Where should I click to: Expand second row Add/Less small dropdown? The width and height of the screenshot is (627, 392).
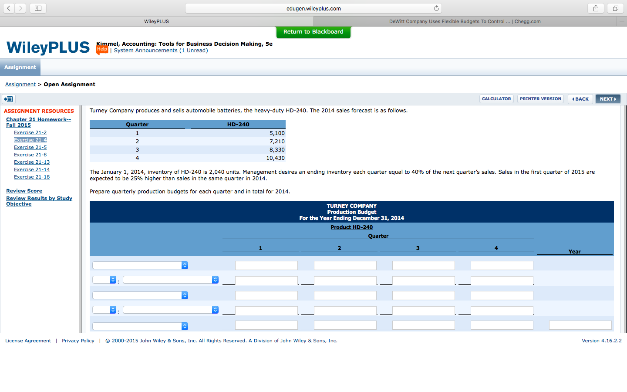point(104,280)
